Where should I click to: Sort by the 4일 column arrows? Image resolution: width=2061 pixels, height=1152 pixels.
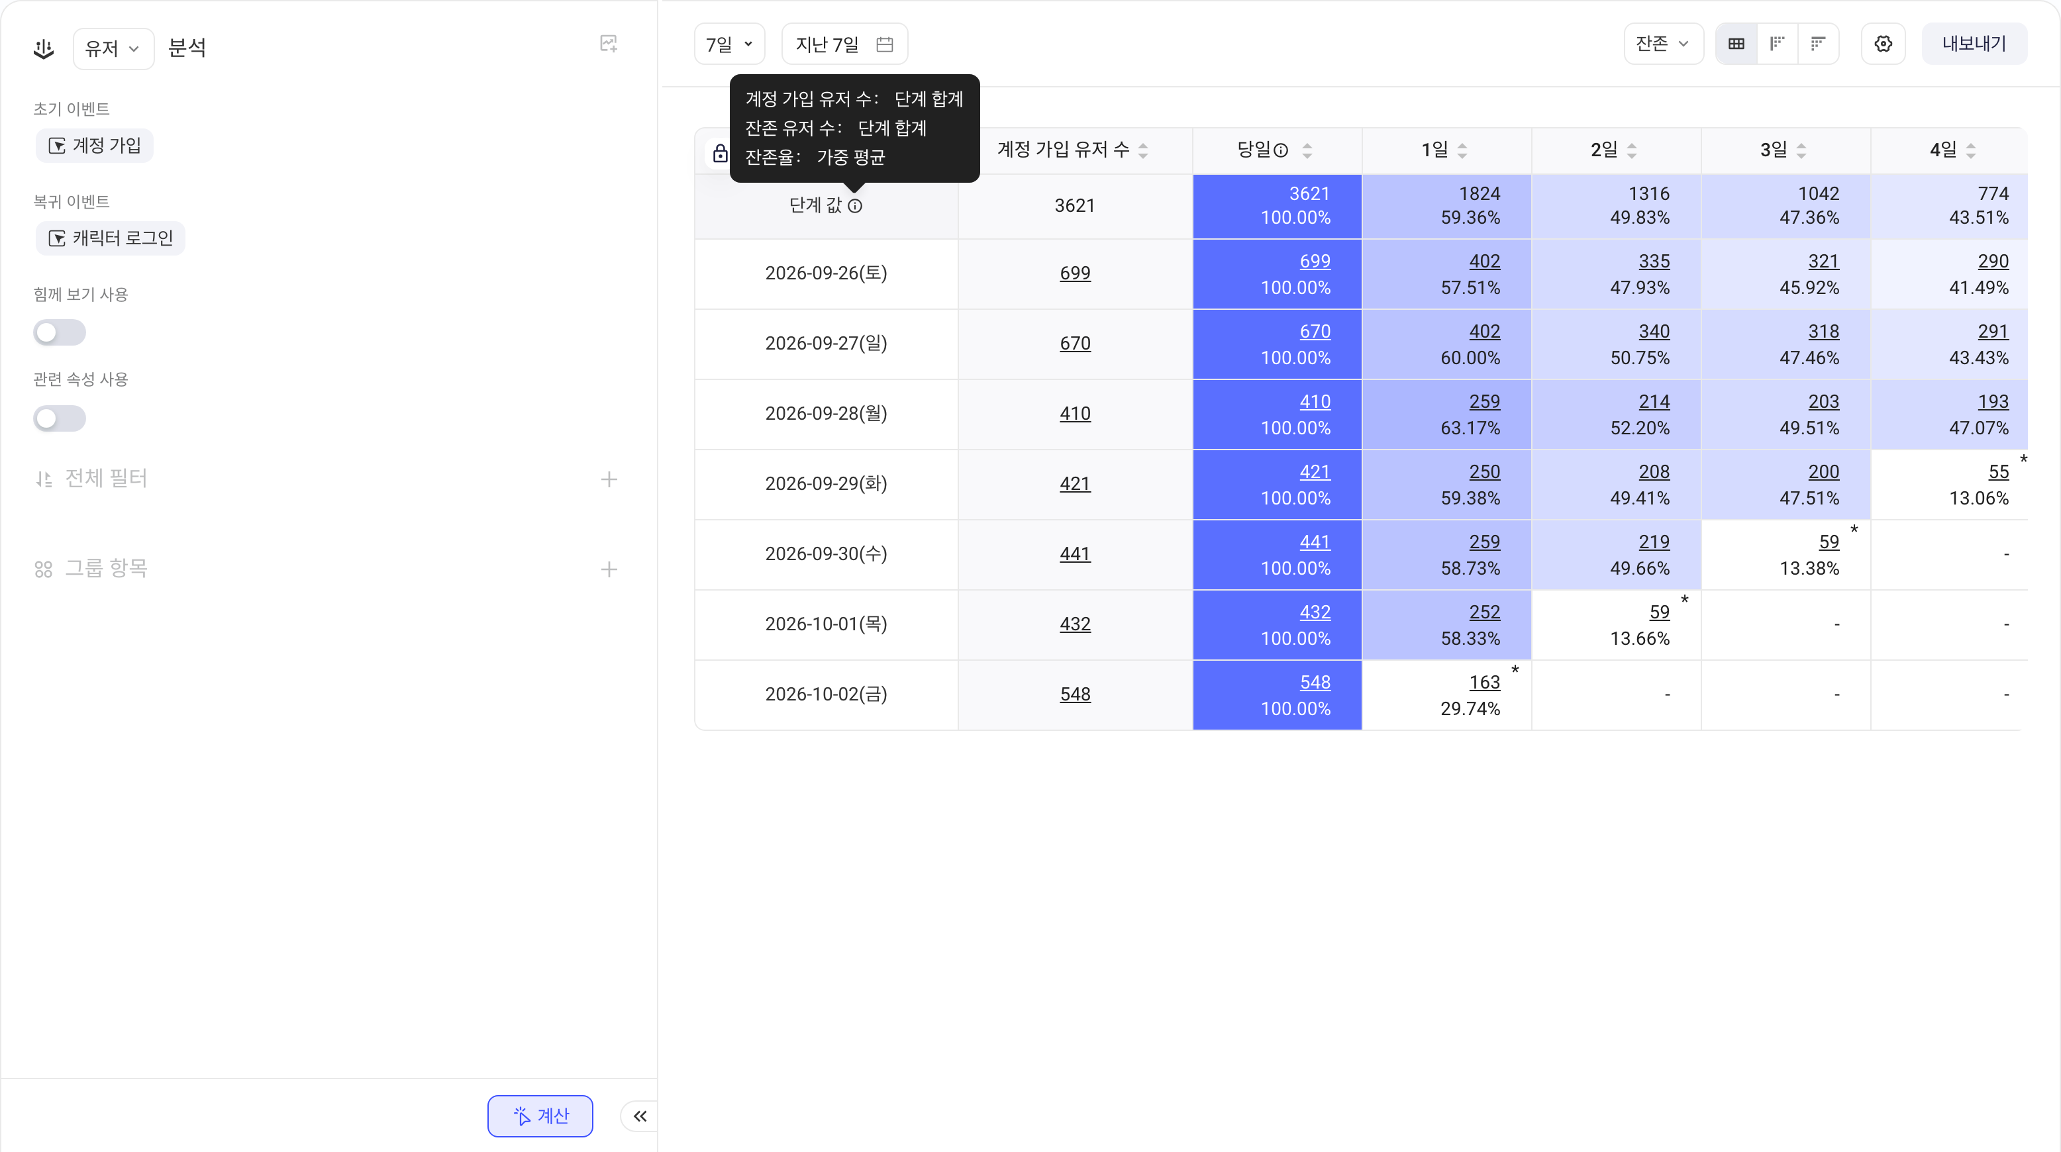click(1972, 150)
